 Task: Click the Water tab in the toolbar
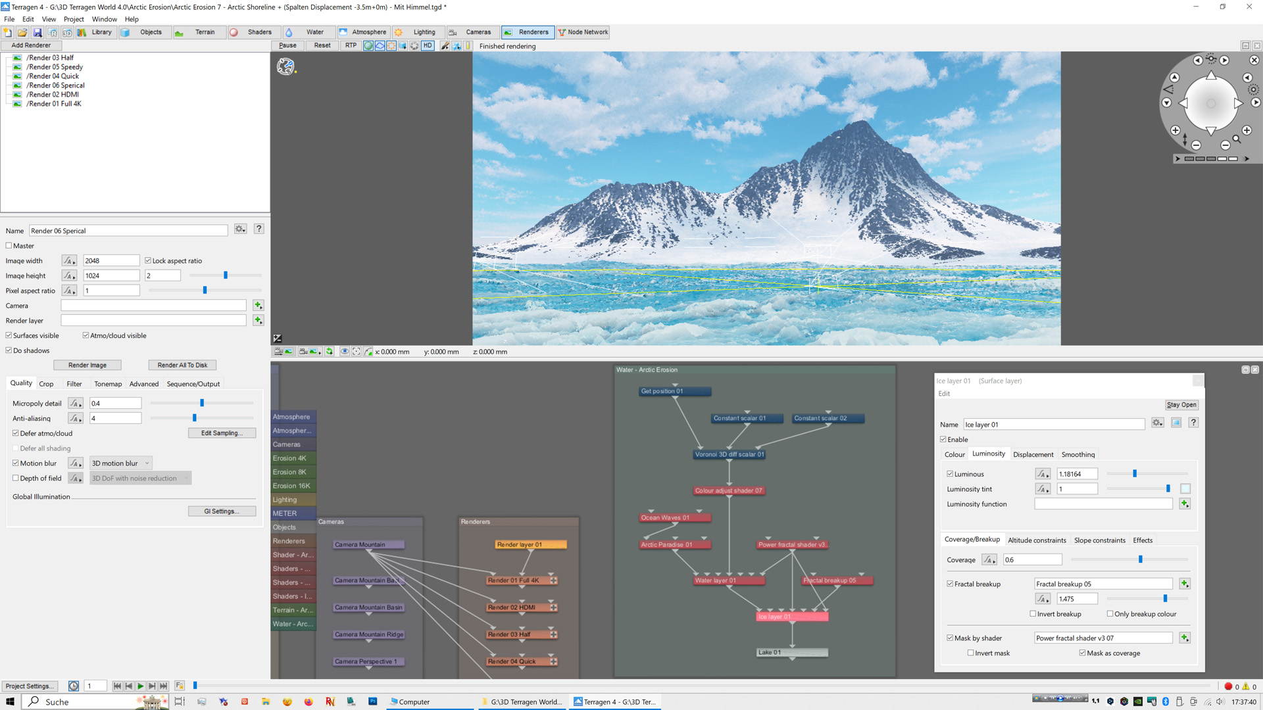315,32
